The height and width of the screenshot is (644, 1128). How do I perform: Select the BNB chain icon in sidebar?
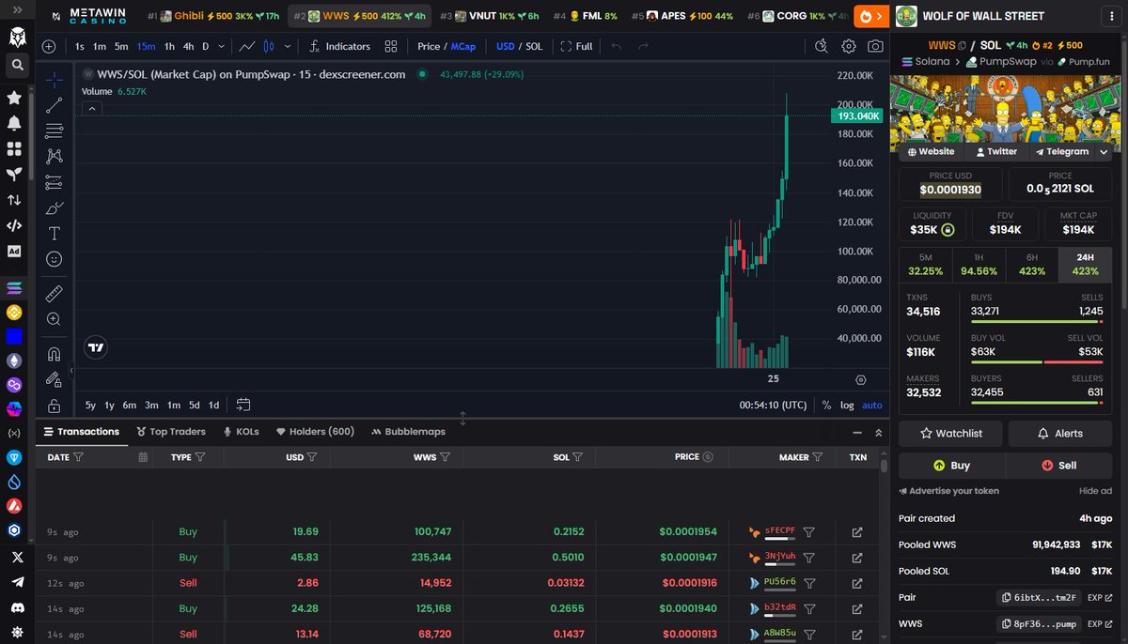14,313
